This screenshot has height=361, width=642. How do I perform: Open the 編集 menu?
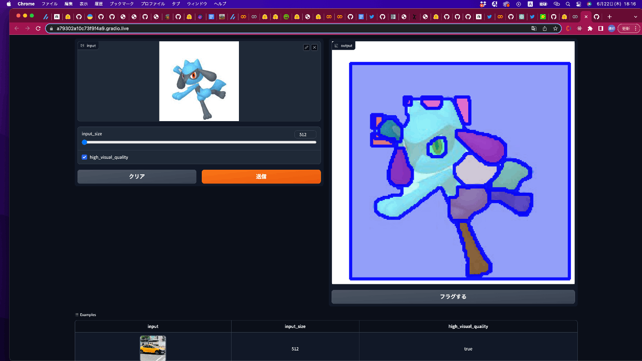(68, 4)
